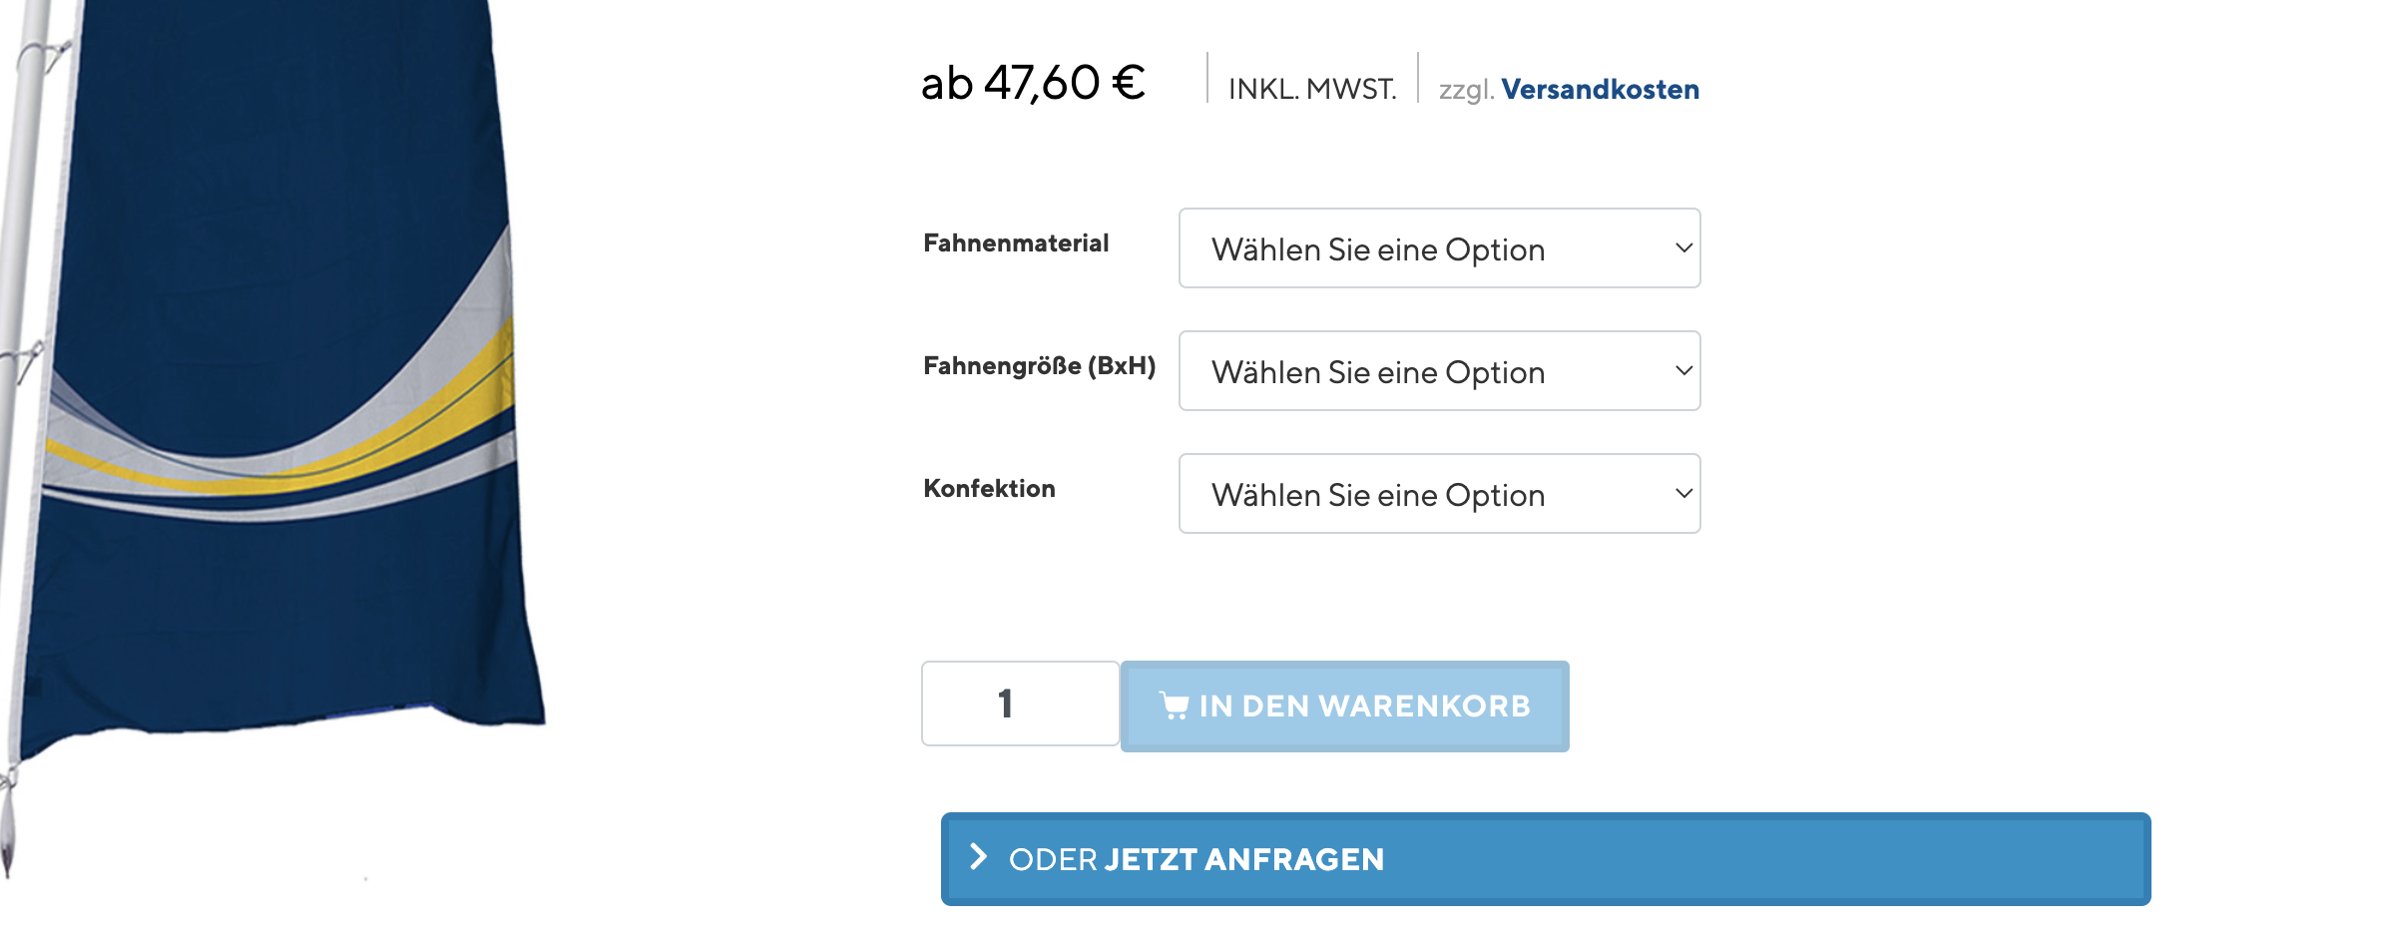This screenshot has height=936, width=2387.
Task: Click Oder Jetzt Anfragen button
Action: point(1546,859)
